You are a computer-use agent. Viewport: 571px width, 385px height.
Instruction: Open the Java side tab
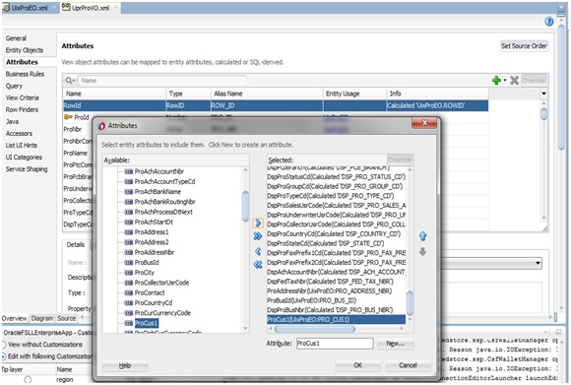pyautogui.click(x=13, y=122)
